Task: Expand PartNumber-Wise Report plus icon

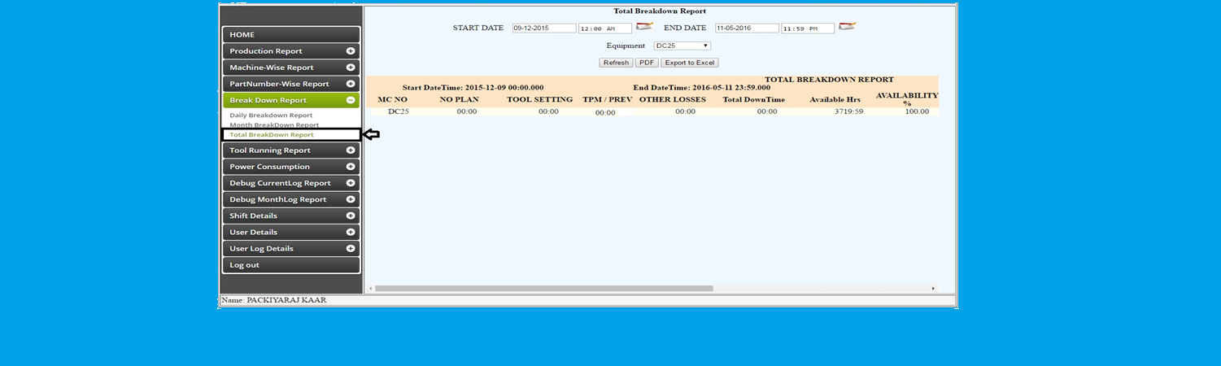Action: pyautogui.click(x=351, y=84)
